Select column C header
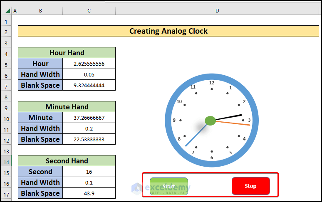The width and height of the screenshot is (322, 202). [x=89, y=11]
